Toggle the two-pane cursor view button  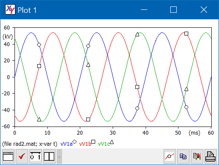[49, 156]
